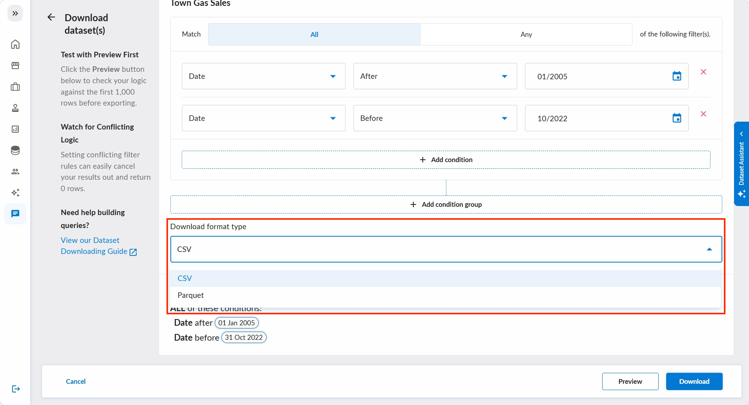Image resolution: width=749 pixels, height=405 pixels.
Task: Click the Add condition group button
Action: (446, 204)
